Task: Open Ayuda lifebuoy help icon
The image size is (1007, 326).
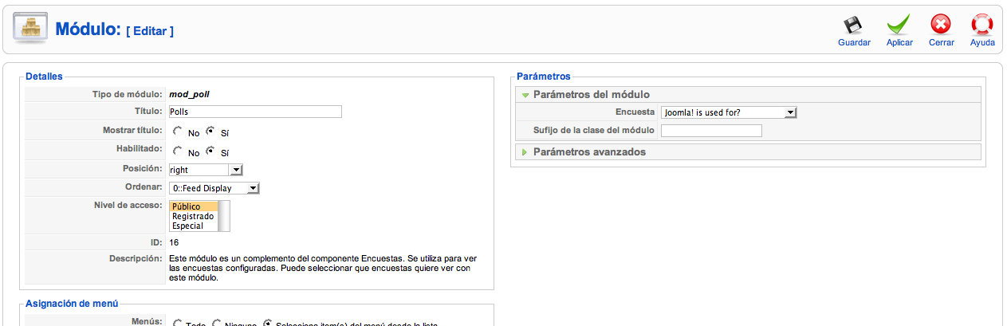Action: pos(982,26)
